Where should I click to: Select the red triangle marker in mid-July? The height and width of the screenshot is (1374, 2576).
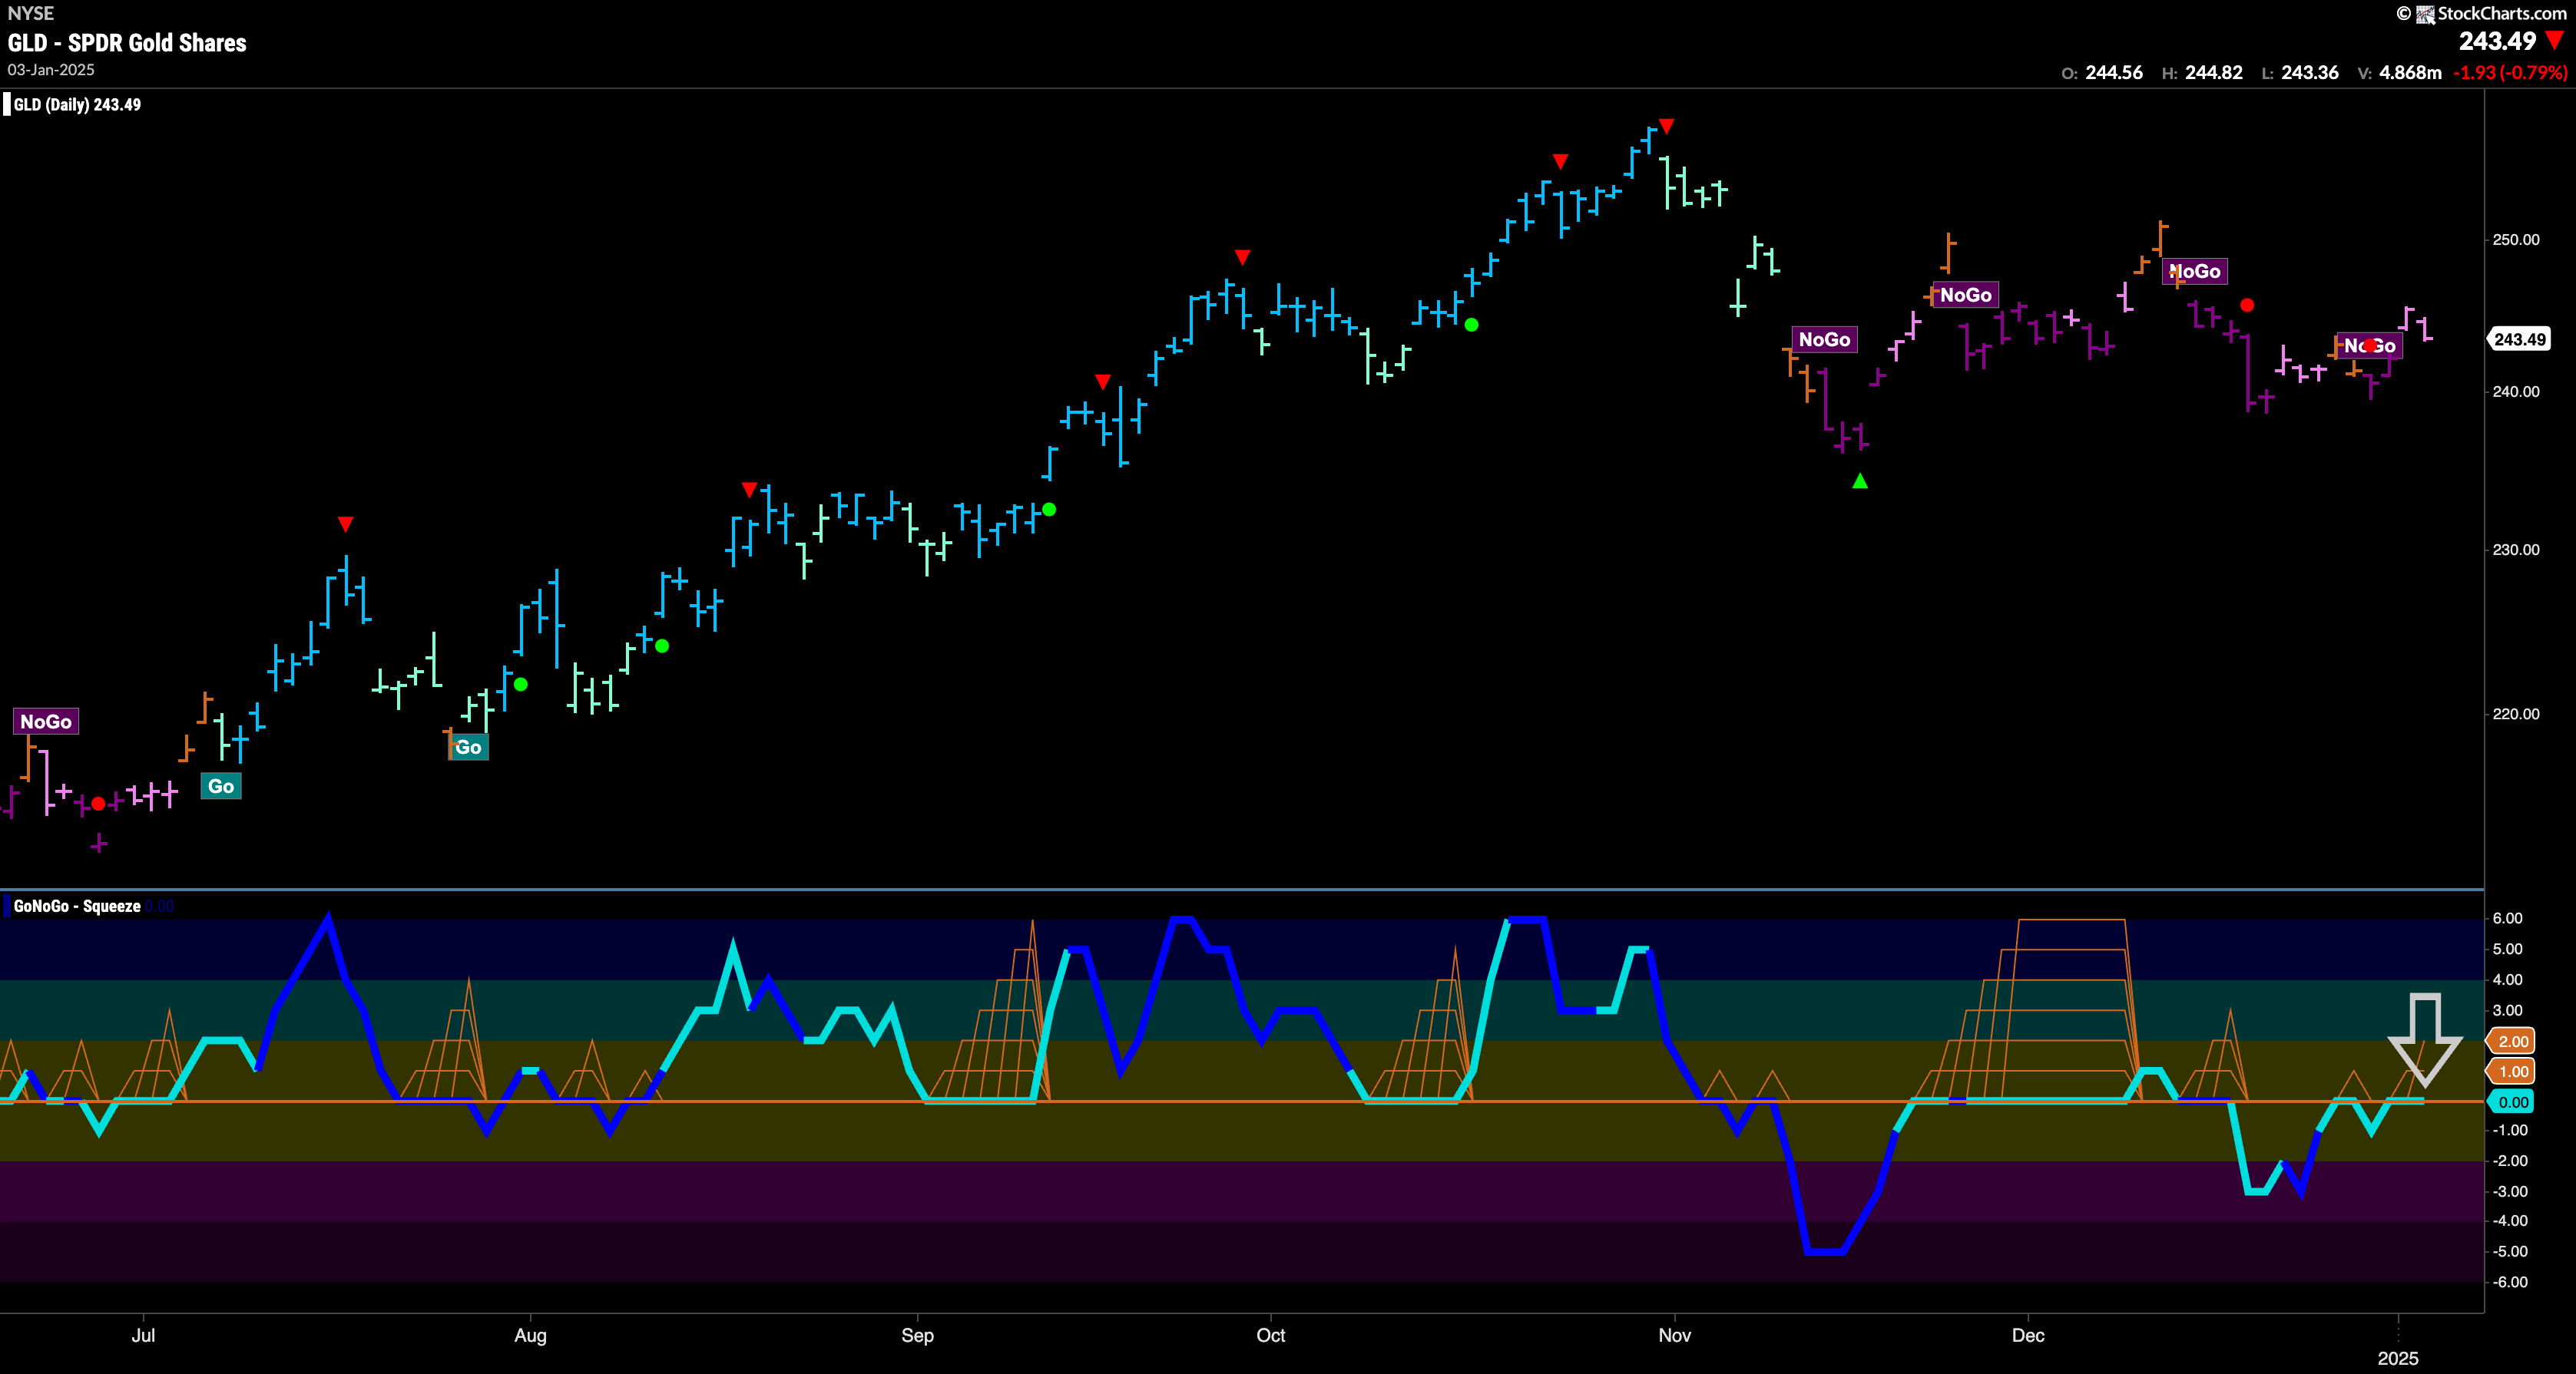(345, 524)
